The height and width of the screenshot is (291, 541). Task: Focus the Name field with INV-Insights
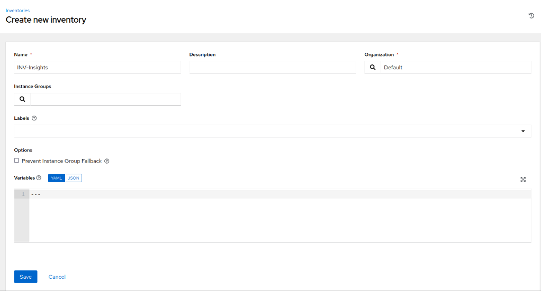tap(97, 67)
